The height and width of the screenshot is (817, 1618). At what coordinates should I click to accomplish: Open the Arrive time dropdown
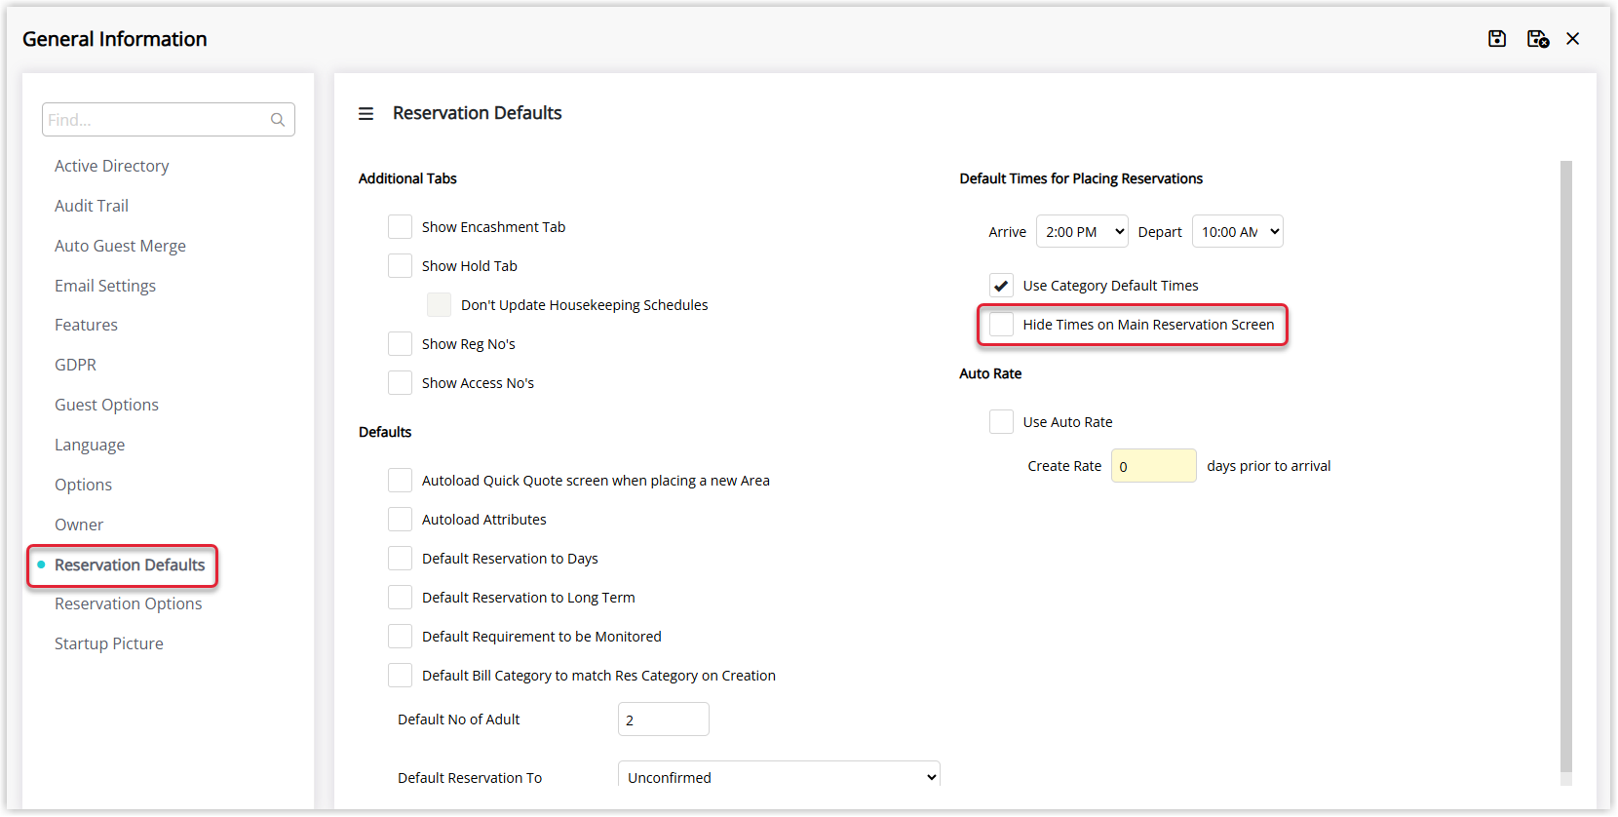1082,232
